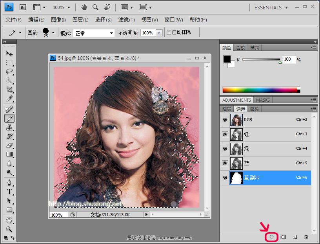Select the Gradient tool
Viewport: 320px width, 244px height.
point(9,154)
